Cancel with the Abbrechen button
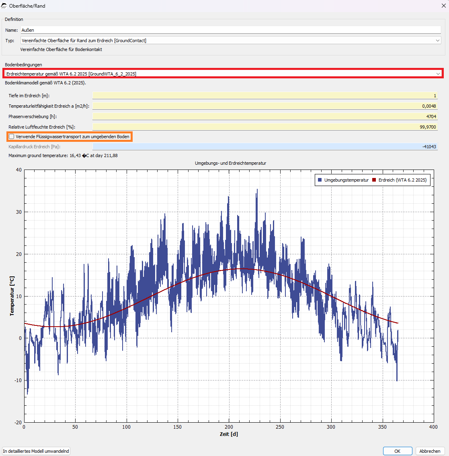 click(x=430, y=451)
